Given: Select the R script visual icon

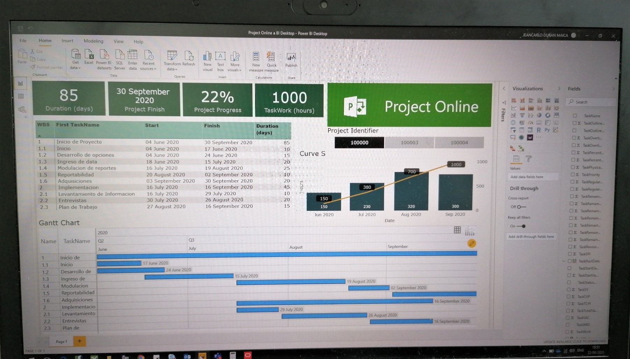Looking at the screenshot, I should pyautogui.click(x=539, y=130).
